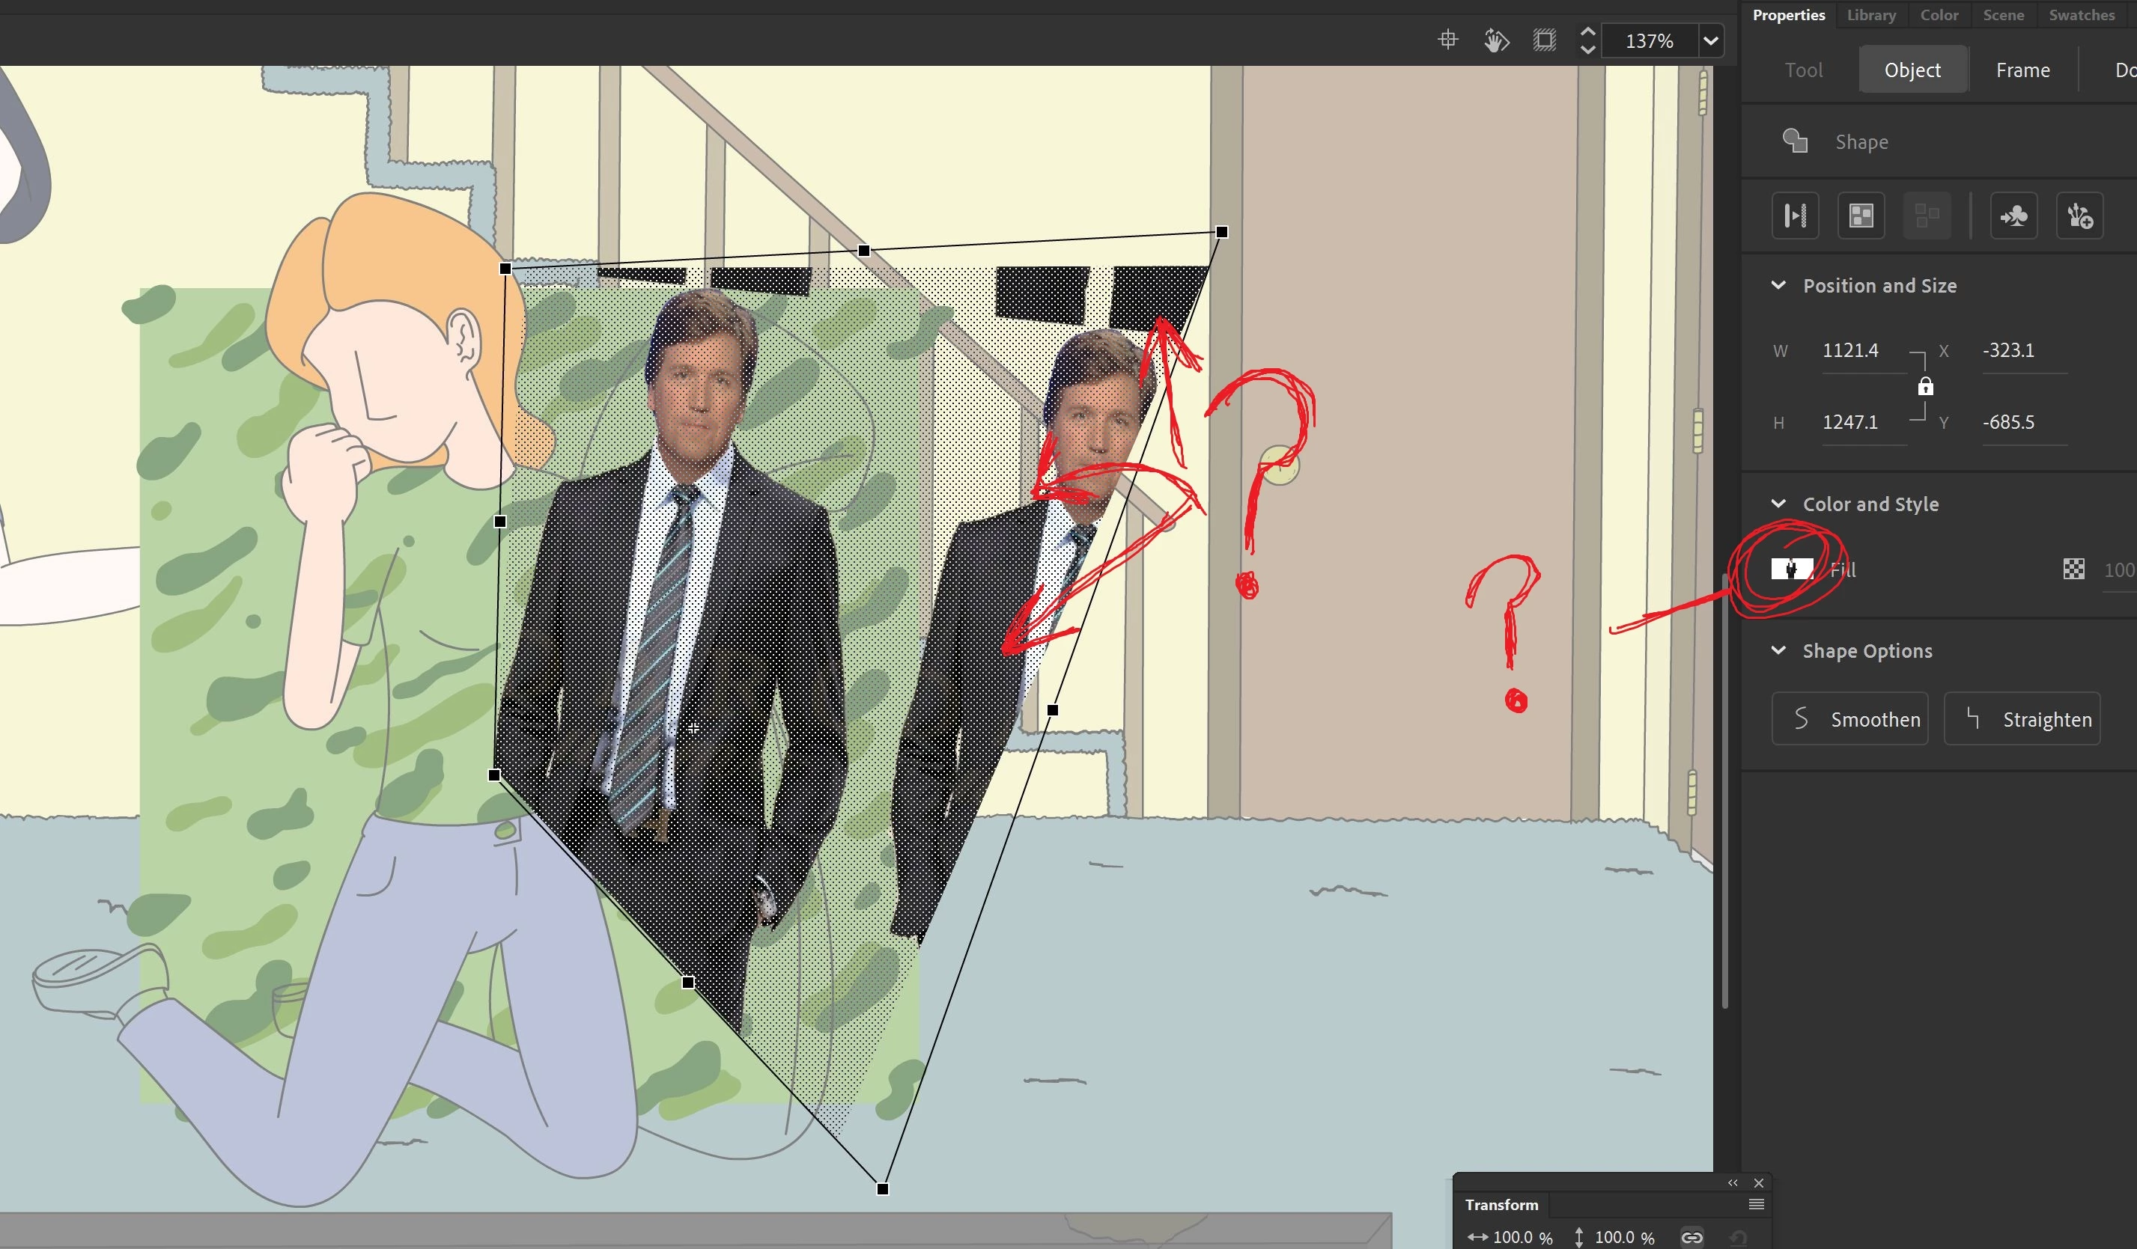Viewport: 2137px width, 1249px height.
Task: Open the 137% zoom dropdown
Action: (x=1710, y=40)
